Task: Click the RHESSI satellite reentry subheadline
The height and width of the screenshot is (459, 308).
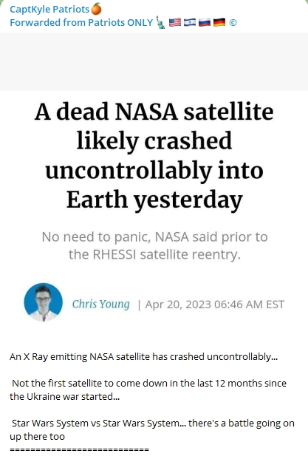Action: click(154, 245)
